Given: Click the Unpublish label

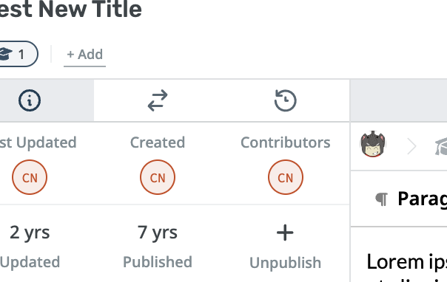Looking at the screenshot, I should [x=286, y=263].
